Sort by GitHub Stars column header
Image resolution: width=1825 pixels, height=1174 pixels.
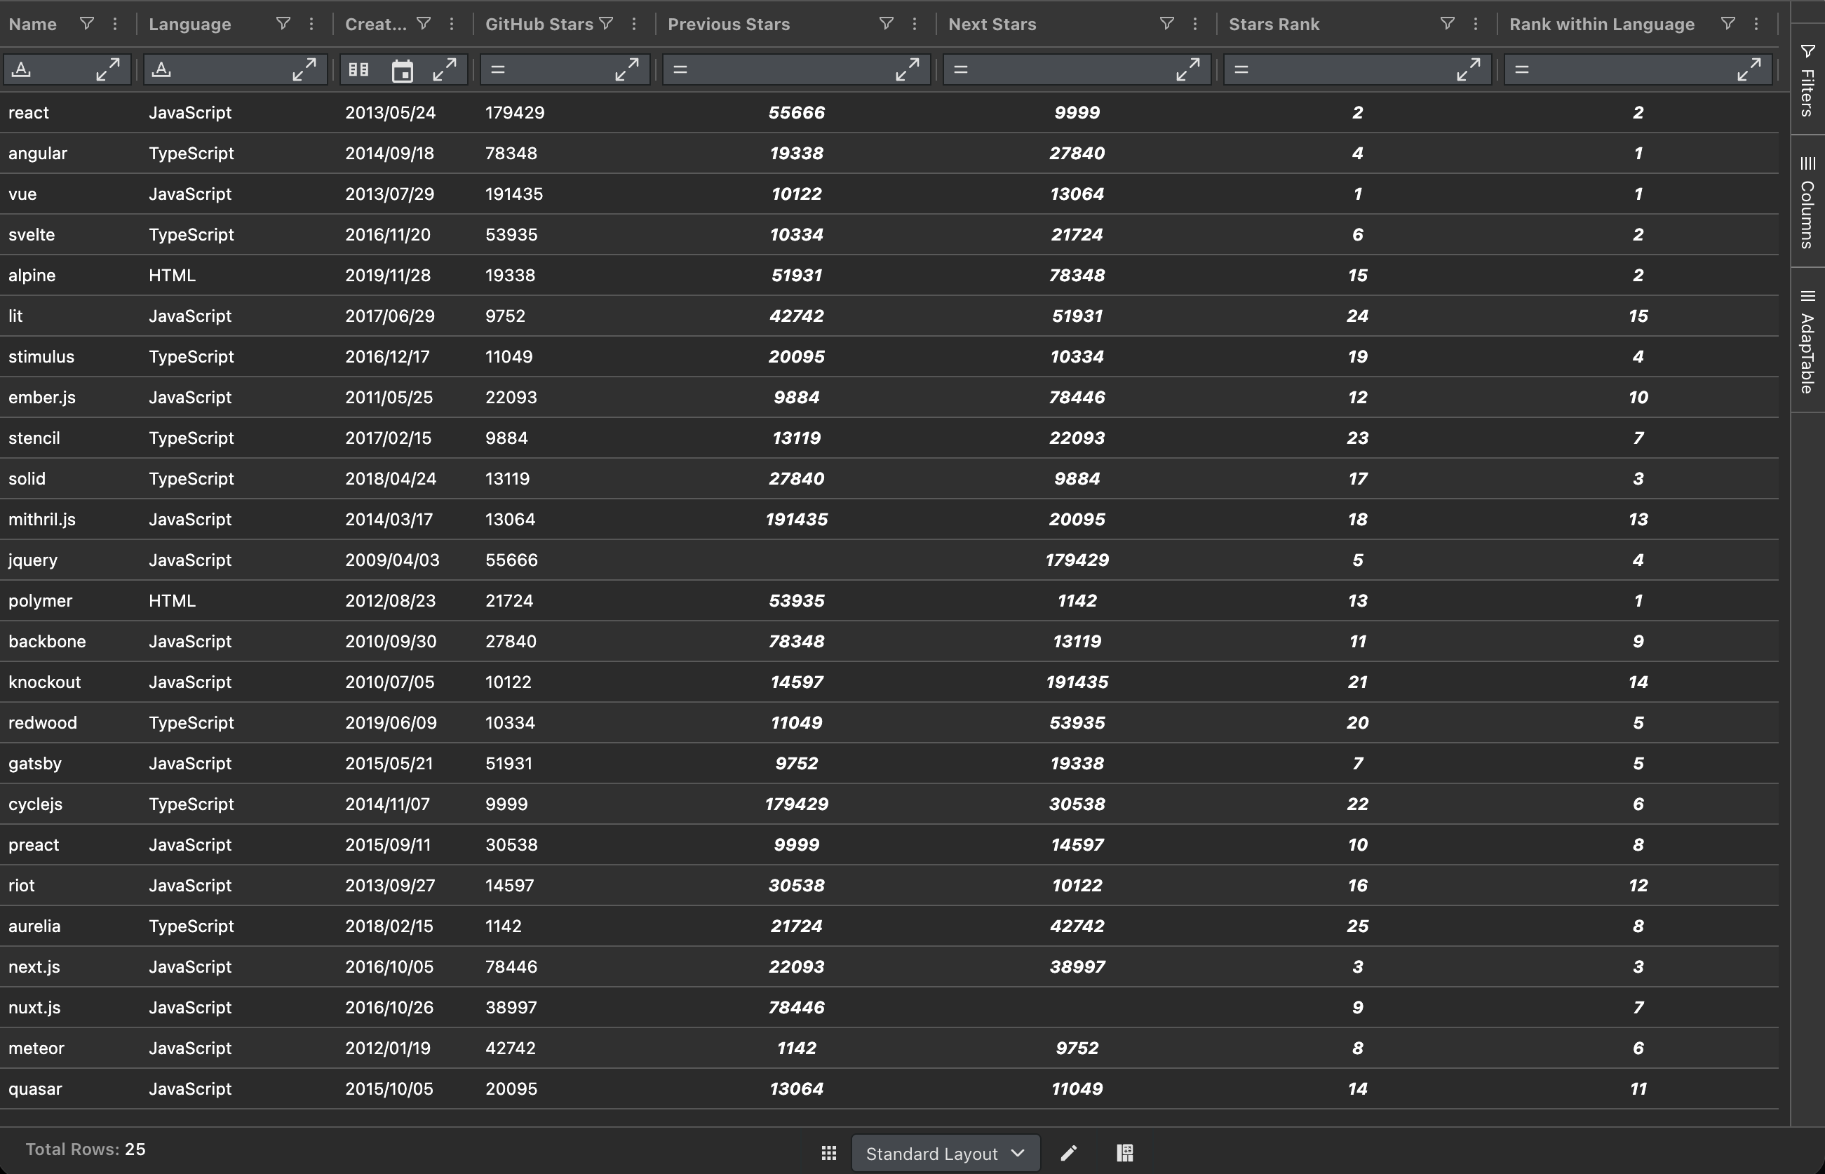point(539,25)
